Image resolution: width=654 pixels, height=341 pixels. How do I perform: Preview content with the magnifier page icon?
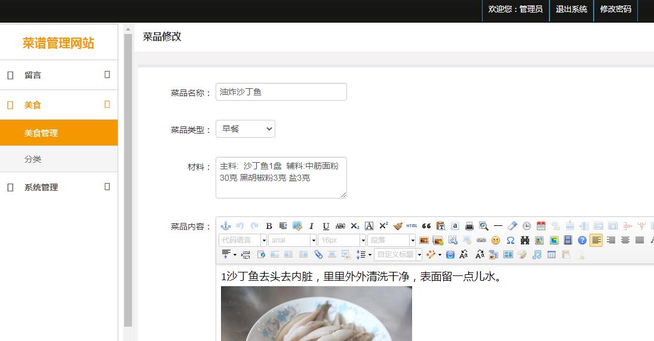click(x=483, y=226)
